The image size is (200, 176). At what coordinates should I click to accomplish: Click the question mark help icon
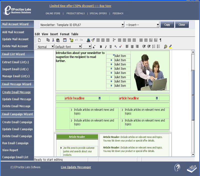coord(177,168)
